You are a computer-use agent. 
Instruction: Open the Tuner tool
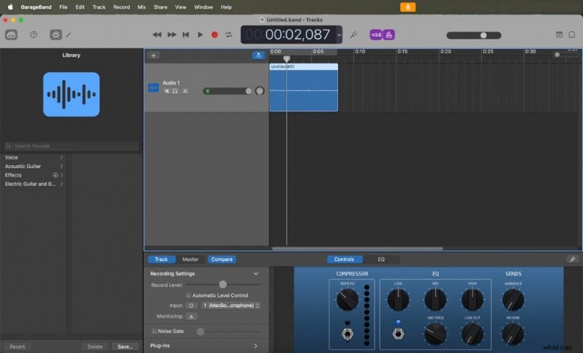click(x=353, y=34)
